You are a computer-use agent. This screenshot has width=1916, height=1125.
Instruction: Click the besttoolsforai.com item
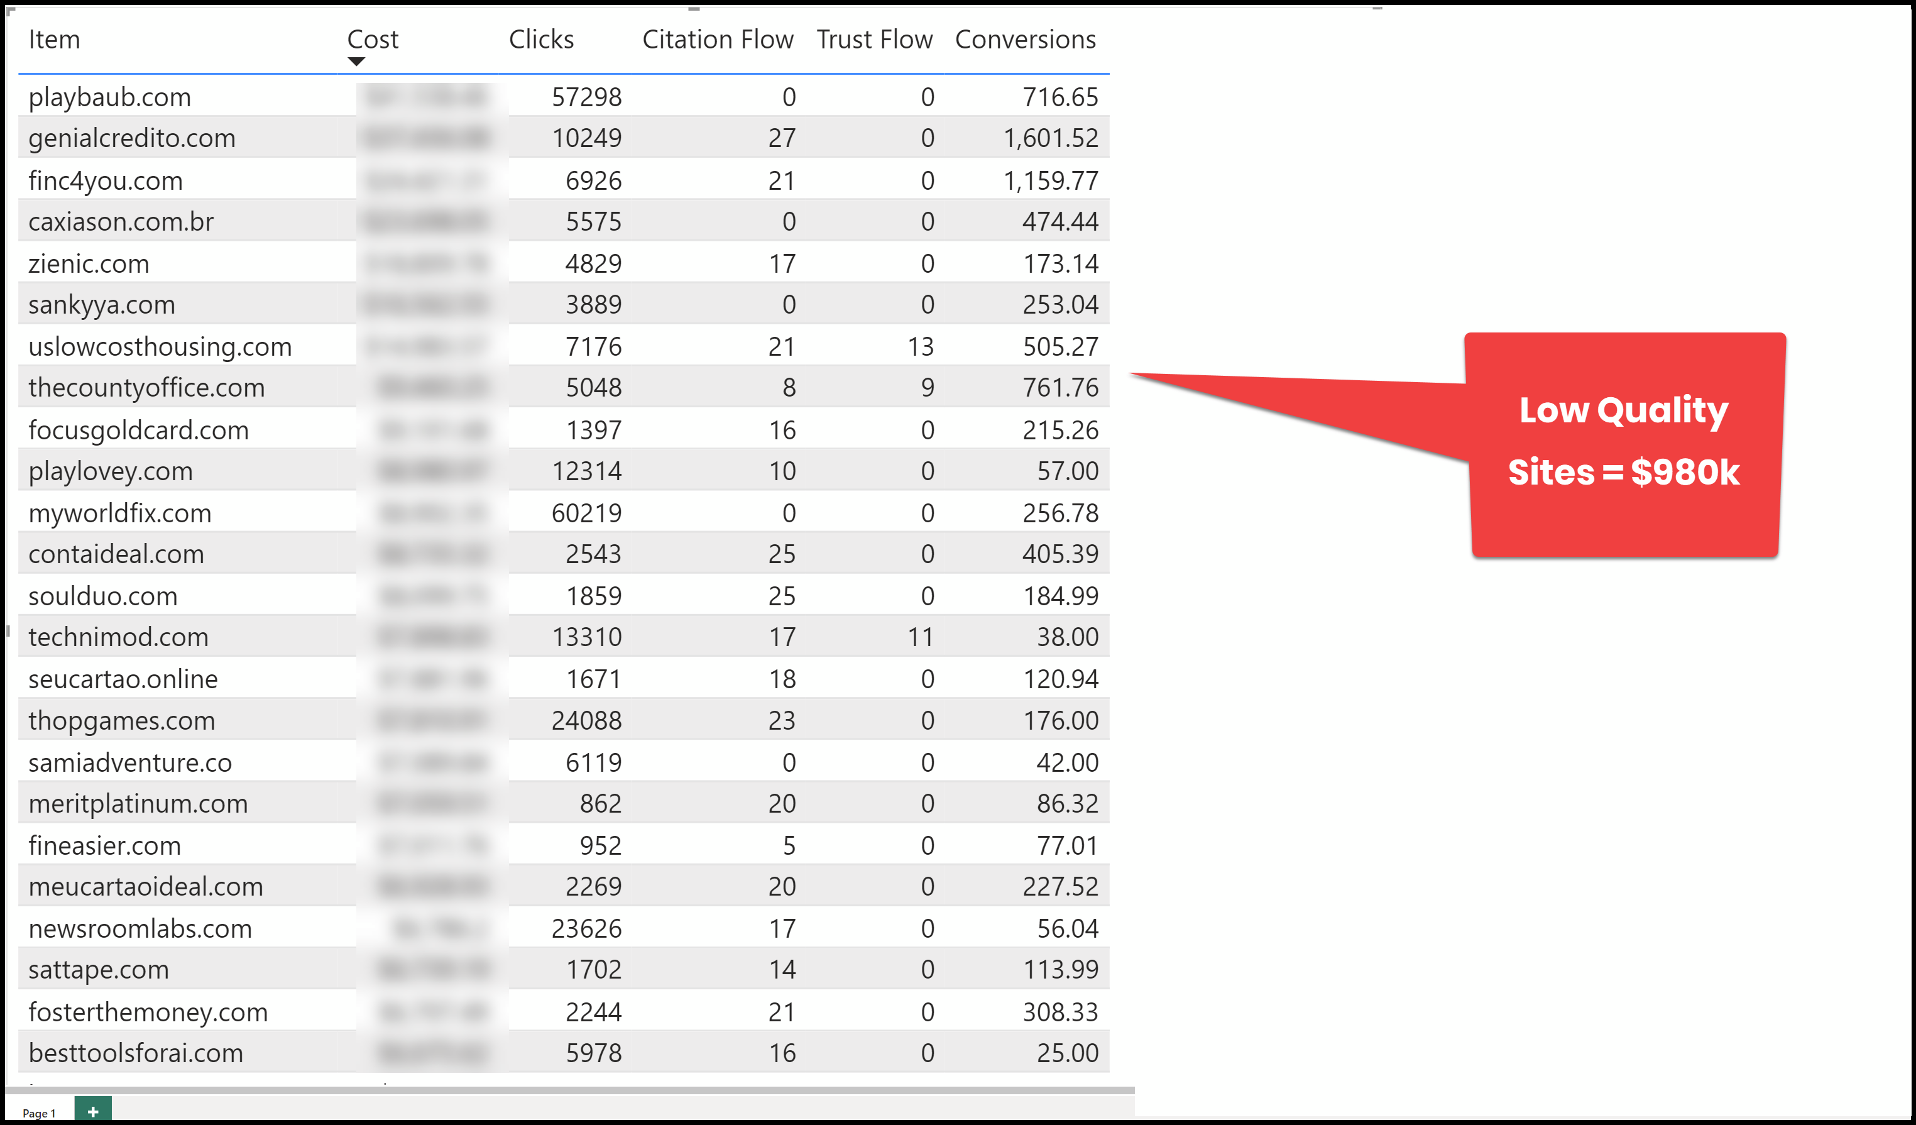[135, 1053]
